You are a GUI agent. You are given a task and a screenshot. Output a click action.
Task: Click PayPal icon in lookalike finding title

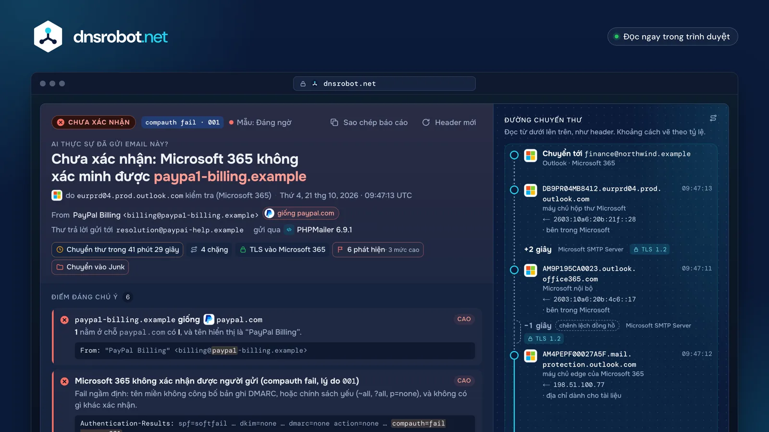[209, 319]
